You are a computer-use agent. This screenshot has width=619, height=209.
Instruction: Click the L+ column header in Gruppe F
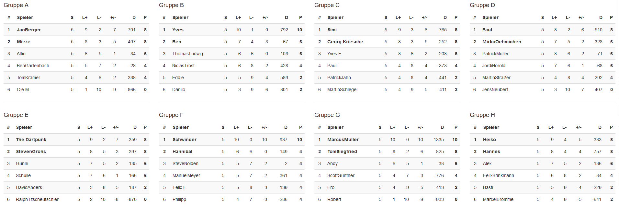coord(236,127)
